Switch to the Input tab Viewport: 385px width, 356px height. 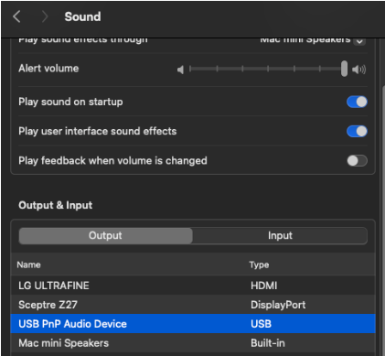coord(280,235)
